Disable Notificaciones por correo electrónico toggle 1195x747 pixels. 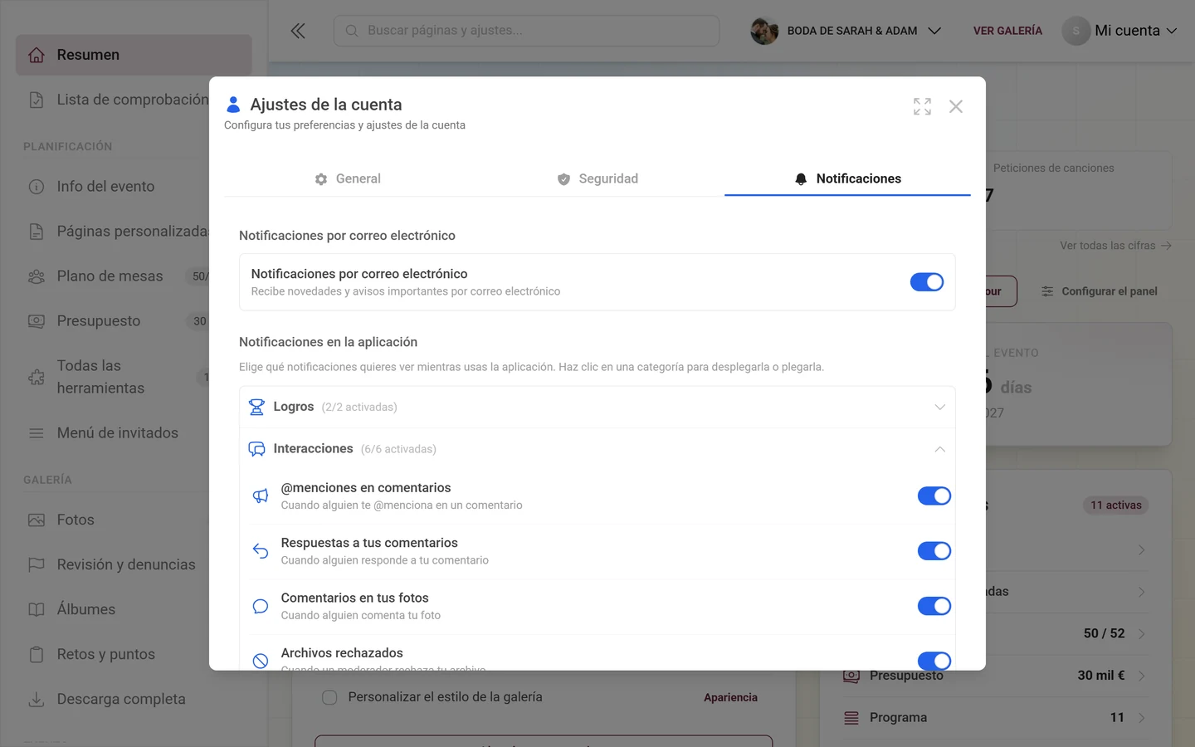927,282
